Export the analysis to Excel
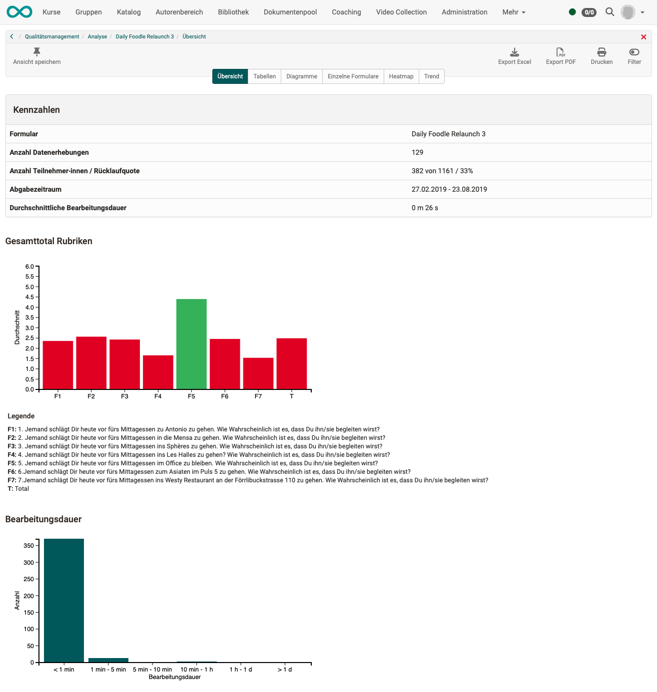The height and width of the screenshot is (692, 657). (514, 55)
